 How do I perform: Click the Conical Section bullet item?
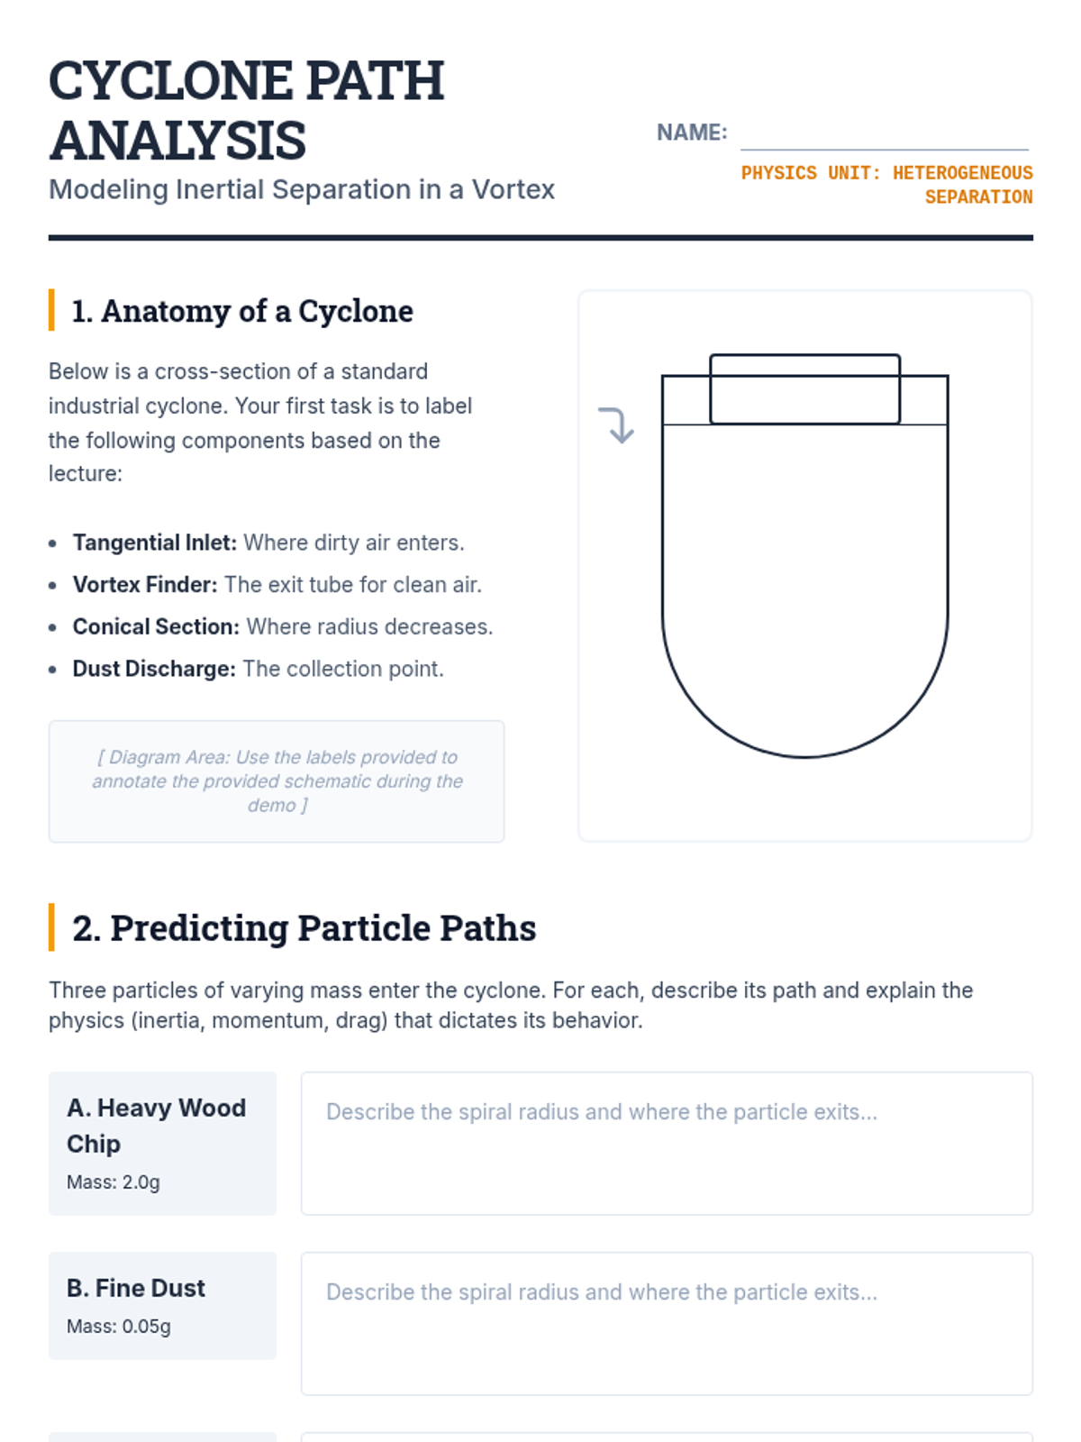point(283,626)
